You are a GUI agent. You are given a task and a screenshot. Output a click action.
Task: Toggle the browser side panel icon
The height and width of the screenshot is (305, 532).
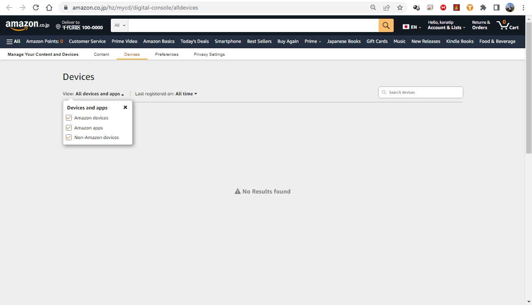click(x=497, y=7)
